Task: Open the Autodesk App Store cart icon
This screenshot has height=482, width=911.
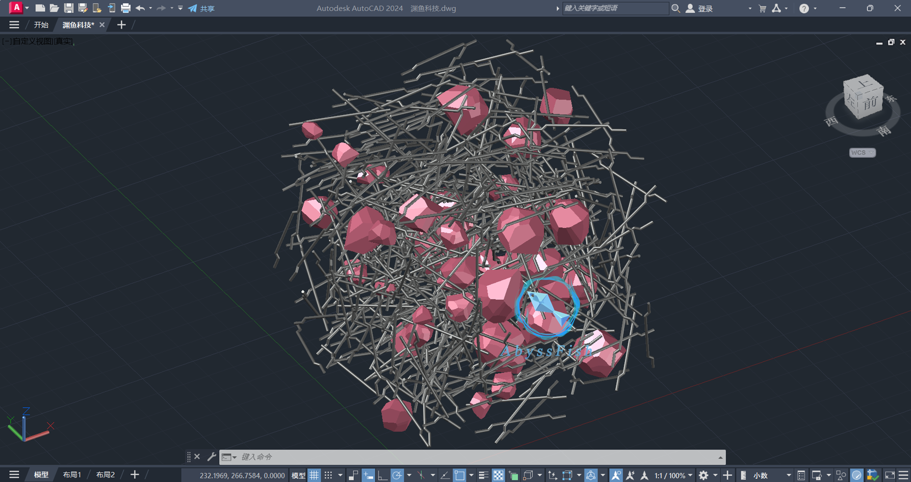Action: [x=763, y=8]
